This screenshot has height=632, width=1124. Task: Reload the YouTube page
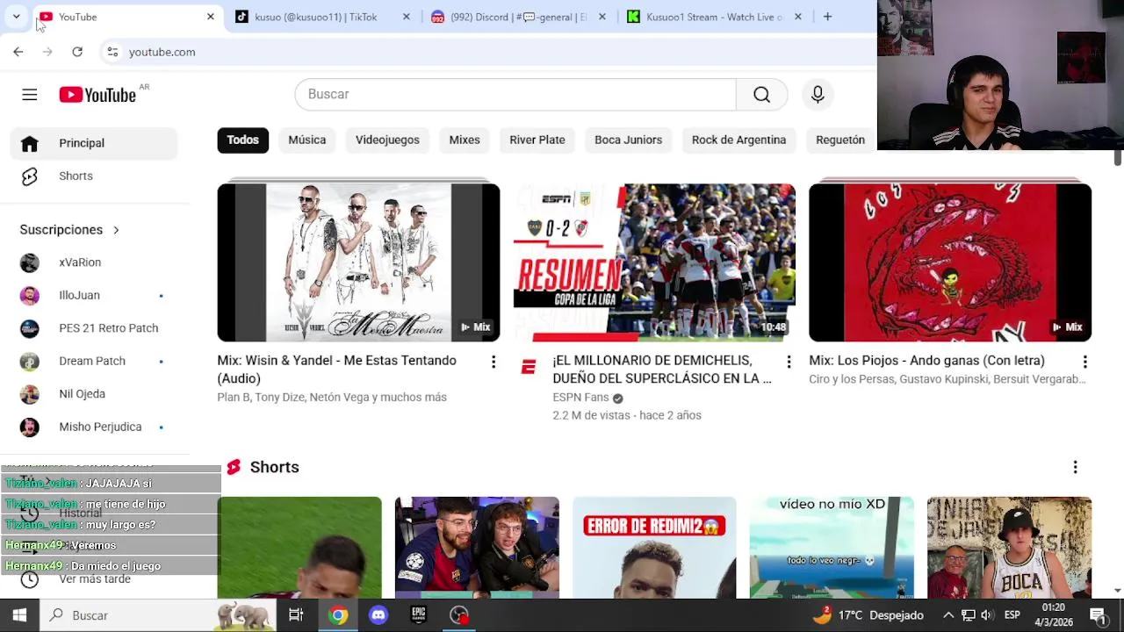point(77,52)
